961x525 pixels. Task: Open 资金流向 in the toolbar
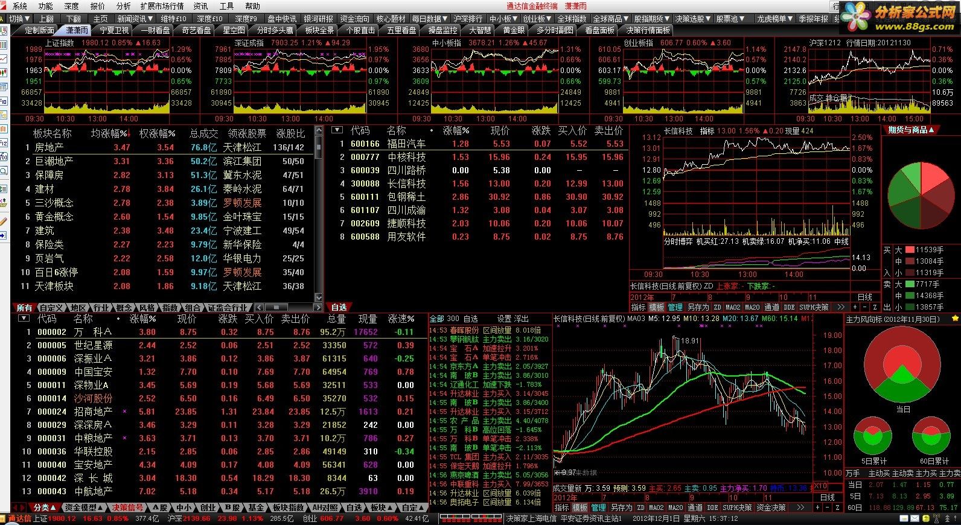[x=355, y=19]
